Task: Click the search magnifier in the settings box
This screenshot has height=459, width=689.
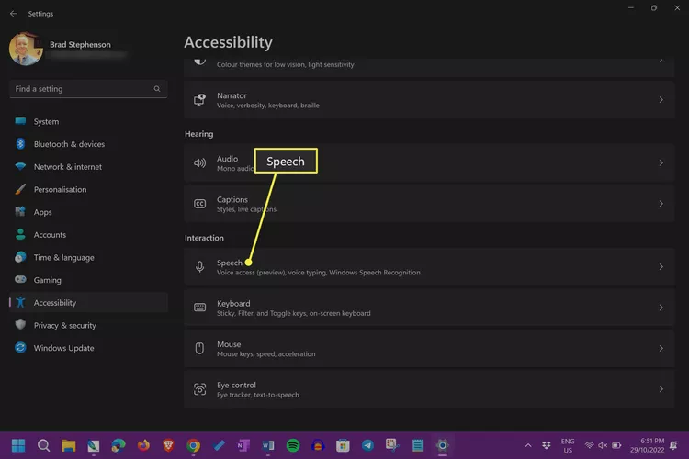Action: [x=157, y=89]
